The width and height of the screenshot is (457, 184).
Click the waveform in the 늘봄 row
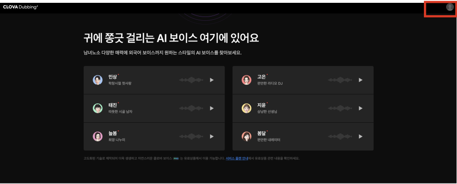point(191,136)
